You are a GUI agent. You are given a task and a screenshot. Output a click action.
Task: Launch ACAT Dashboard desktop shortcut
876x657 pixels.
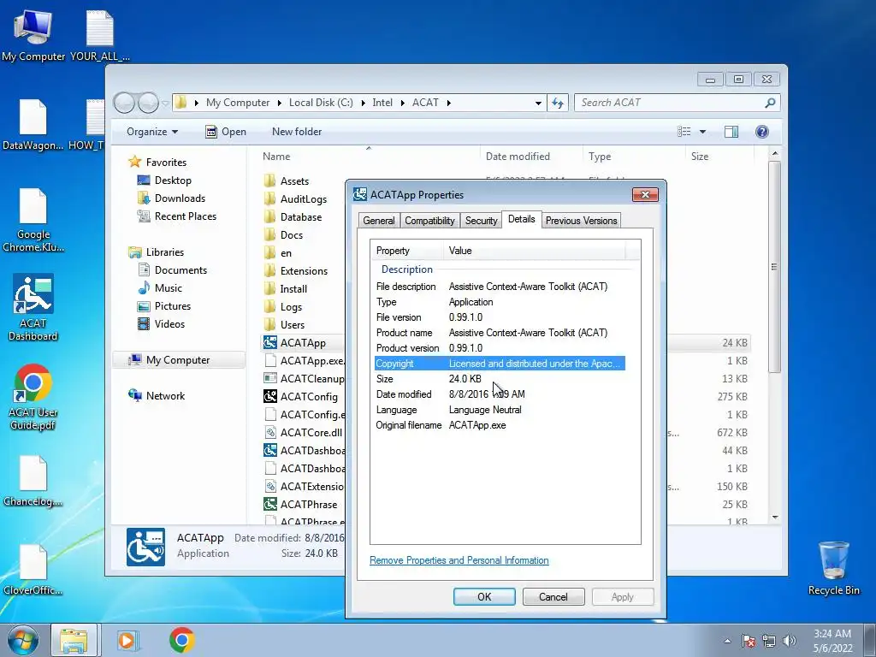pos(33,307)
